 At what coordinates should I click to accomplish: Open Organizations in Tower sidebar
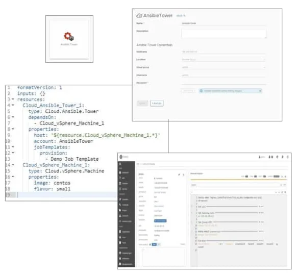point(124,232)
